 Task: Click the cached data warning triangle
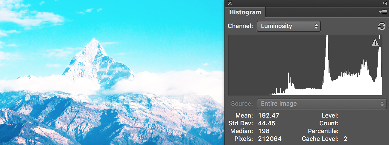tap(375, 43)
